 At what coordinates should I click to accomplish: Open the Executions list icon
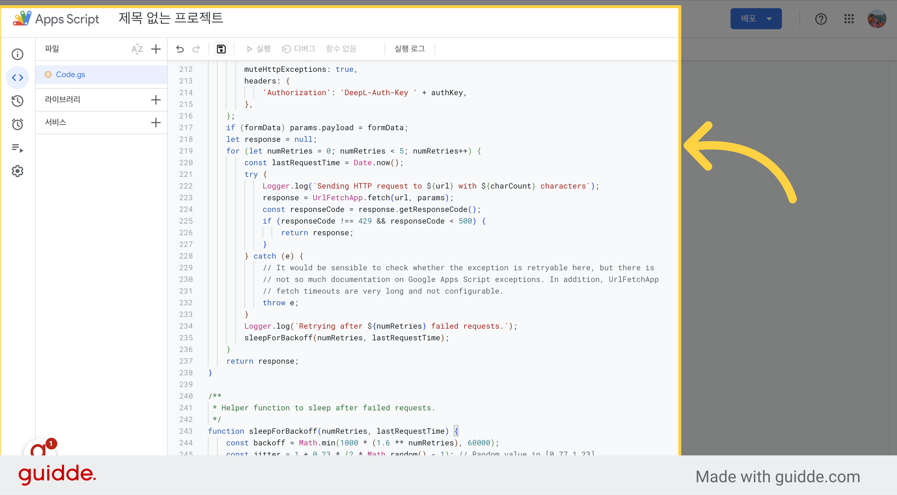pos(18,148)
